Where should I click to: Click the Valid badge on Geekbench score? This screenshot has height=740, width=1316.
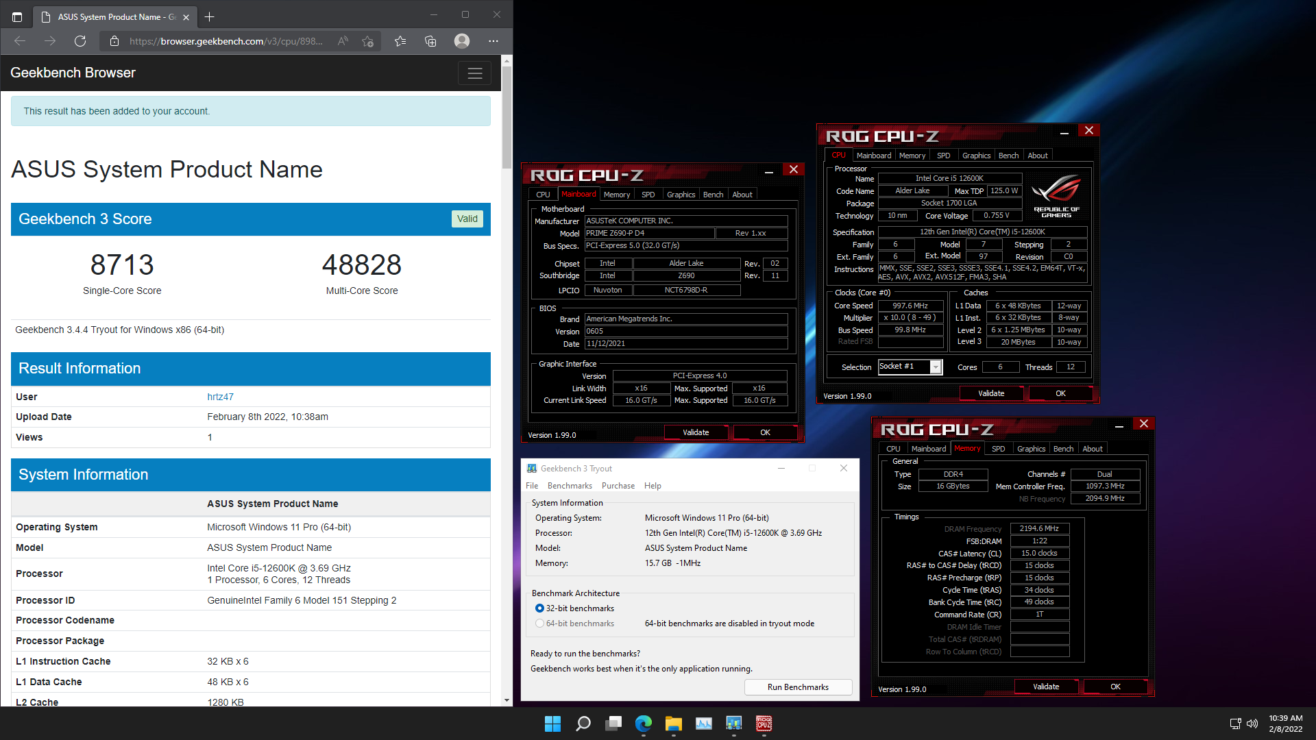pyautogui.click(x=467, y=219)
